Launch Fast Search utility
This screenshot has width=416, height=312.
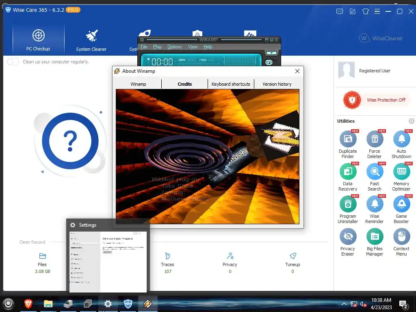click(x=375, y=177)
